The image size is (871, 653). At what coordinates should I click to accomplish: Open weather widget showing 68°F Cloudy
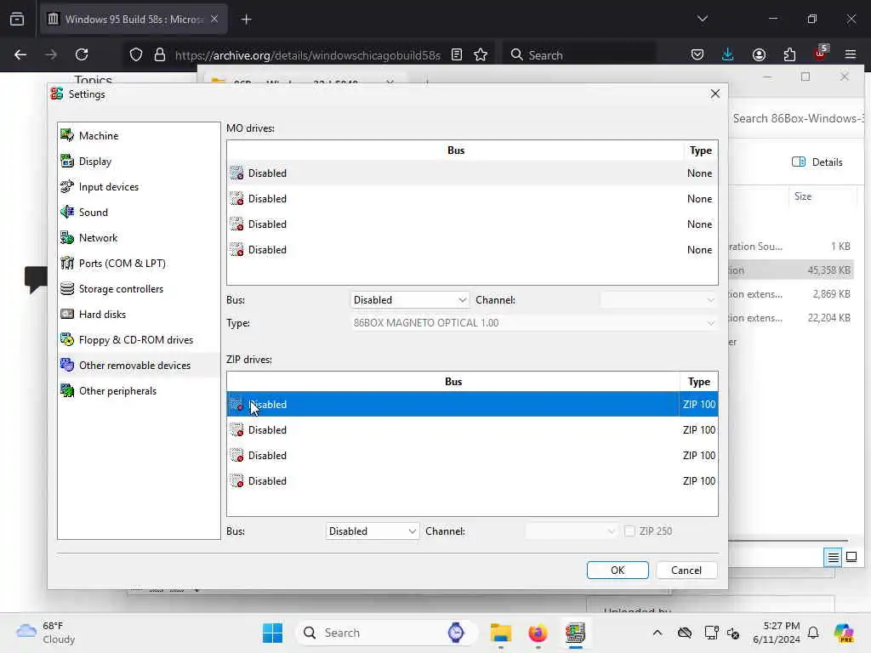point(46,633)
